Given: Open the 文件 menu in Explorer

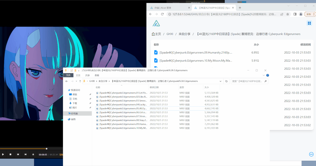Looking at the screenshot, I should point(68,75).
